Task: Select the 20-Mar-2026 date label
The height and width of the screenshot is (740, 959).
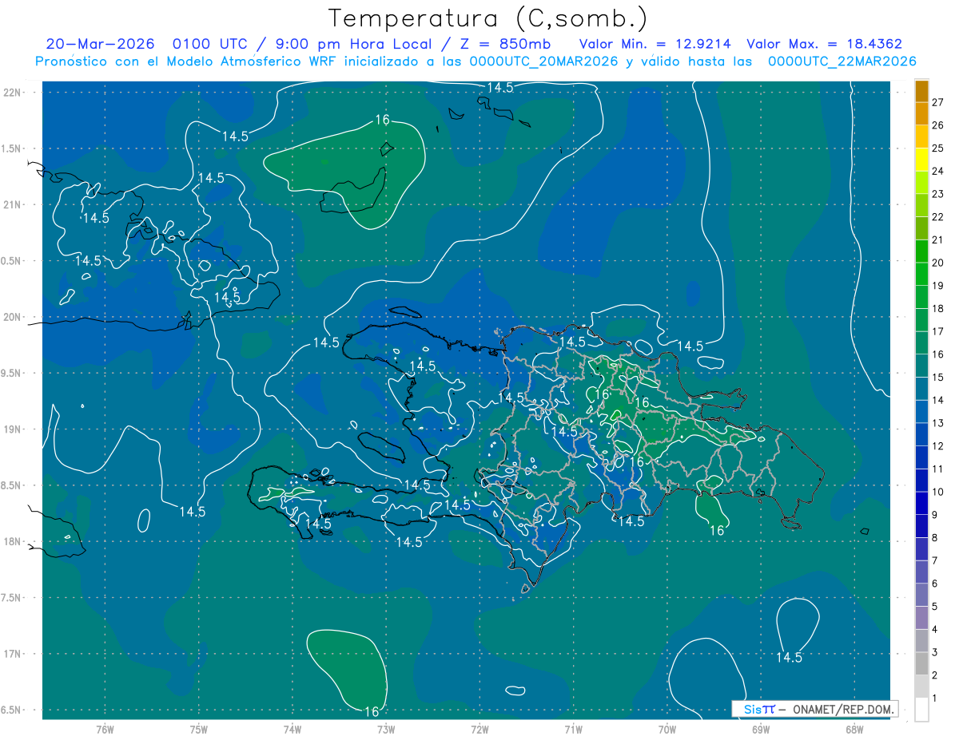Action: (x=100, y=44)
